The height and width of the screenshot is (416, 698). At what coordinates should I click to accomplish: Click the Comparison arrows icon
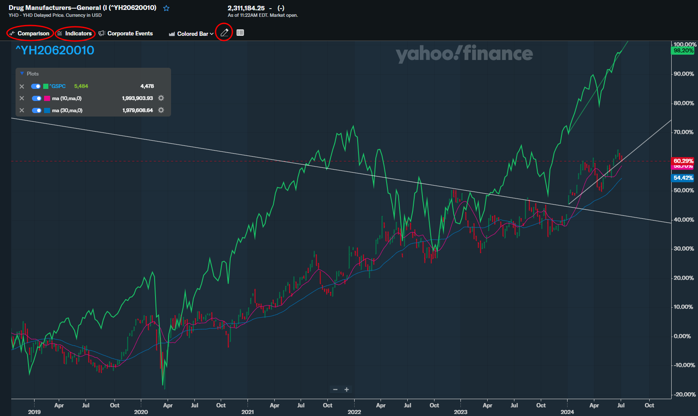tap(12, 33)
